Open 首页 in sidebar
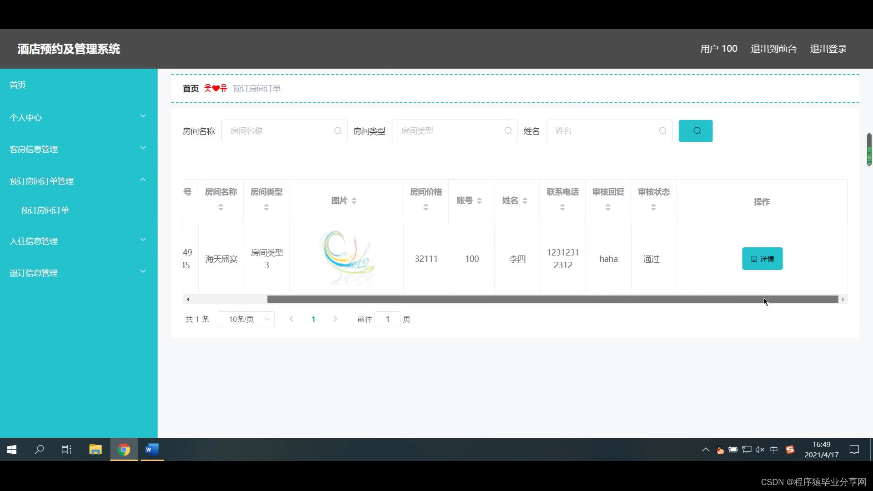 pos(18,85)
